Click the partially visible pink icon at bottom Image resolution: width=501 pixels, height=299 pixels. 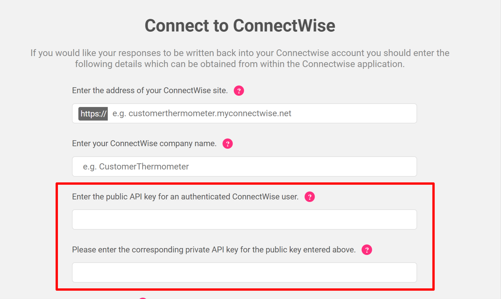pyautogui.click(x=143, y=298)
